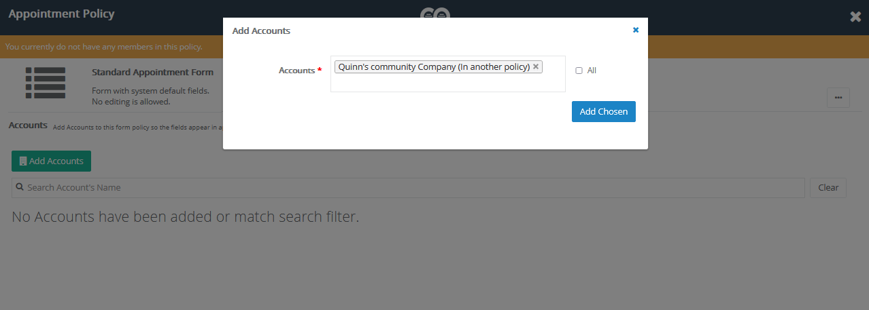Select the Quinn's community Company chip
This screenshot has height=310, width=869.
click(x=433, y=66)
